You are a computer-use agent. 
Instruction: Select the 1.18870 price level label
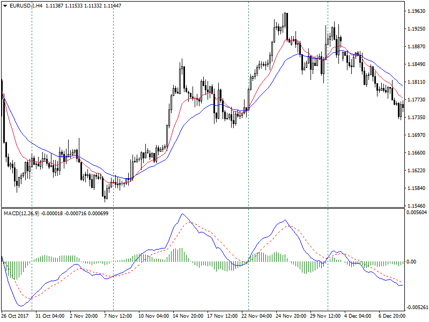coord(417,47)
